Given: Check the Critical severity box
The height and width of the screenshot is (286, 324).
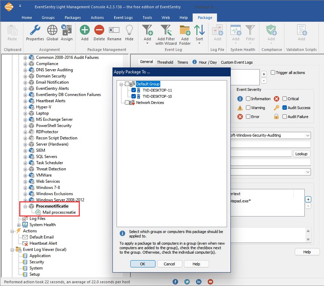Looking at the screenshot, I should (x=284, y=99).
